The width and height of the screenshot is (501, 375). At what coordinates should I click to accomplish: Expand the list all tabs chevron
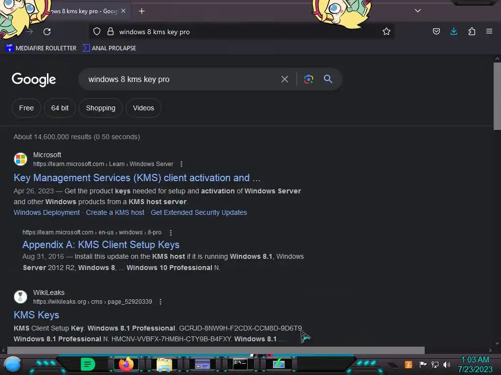[418, 11]
